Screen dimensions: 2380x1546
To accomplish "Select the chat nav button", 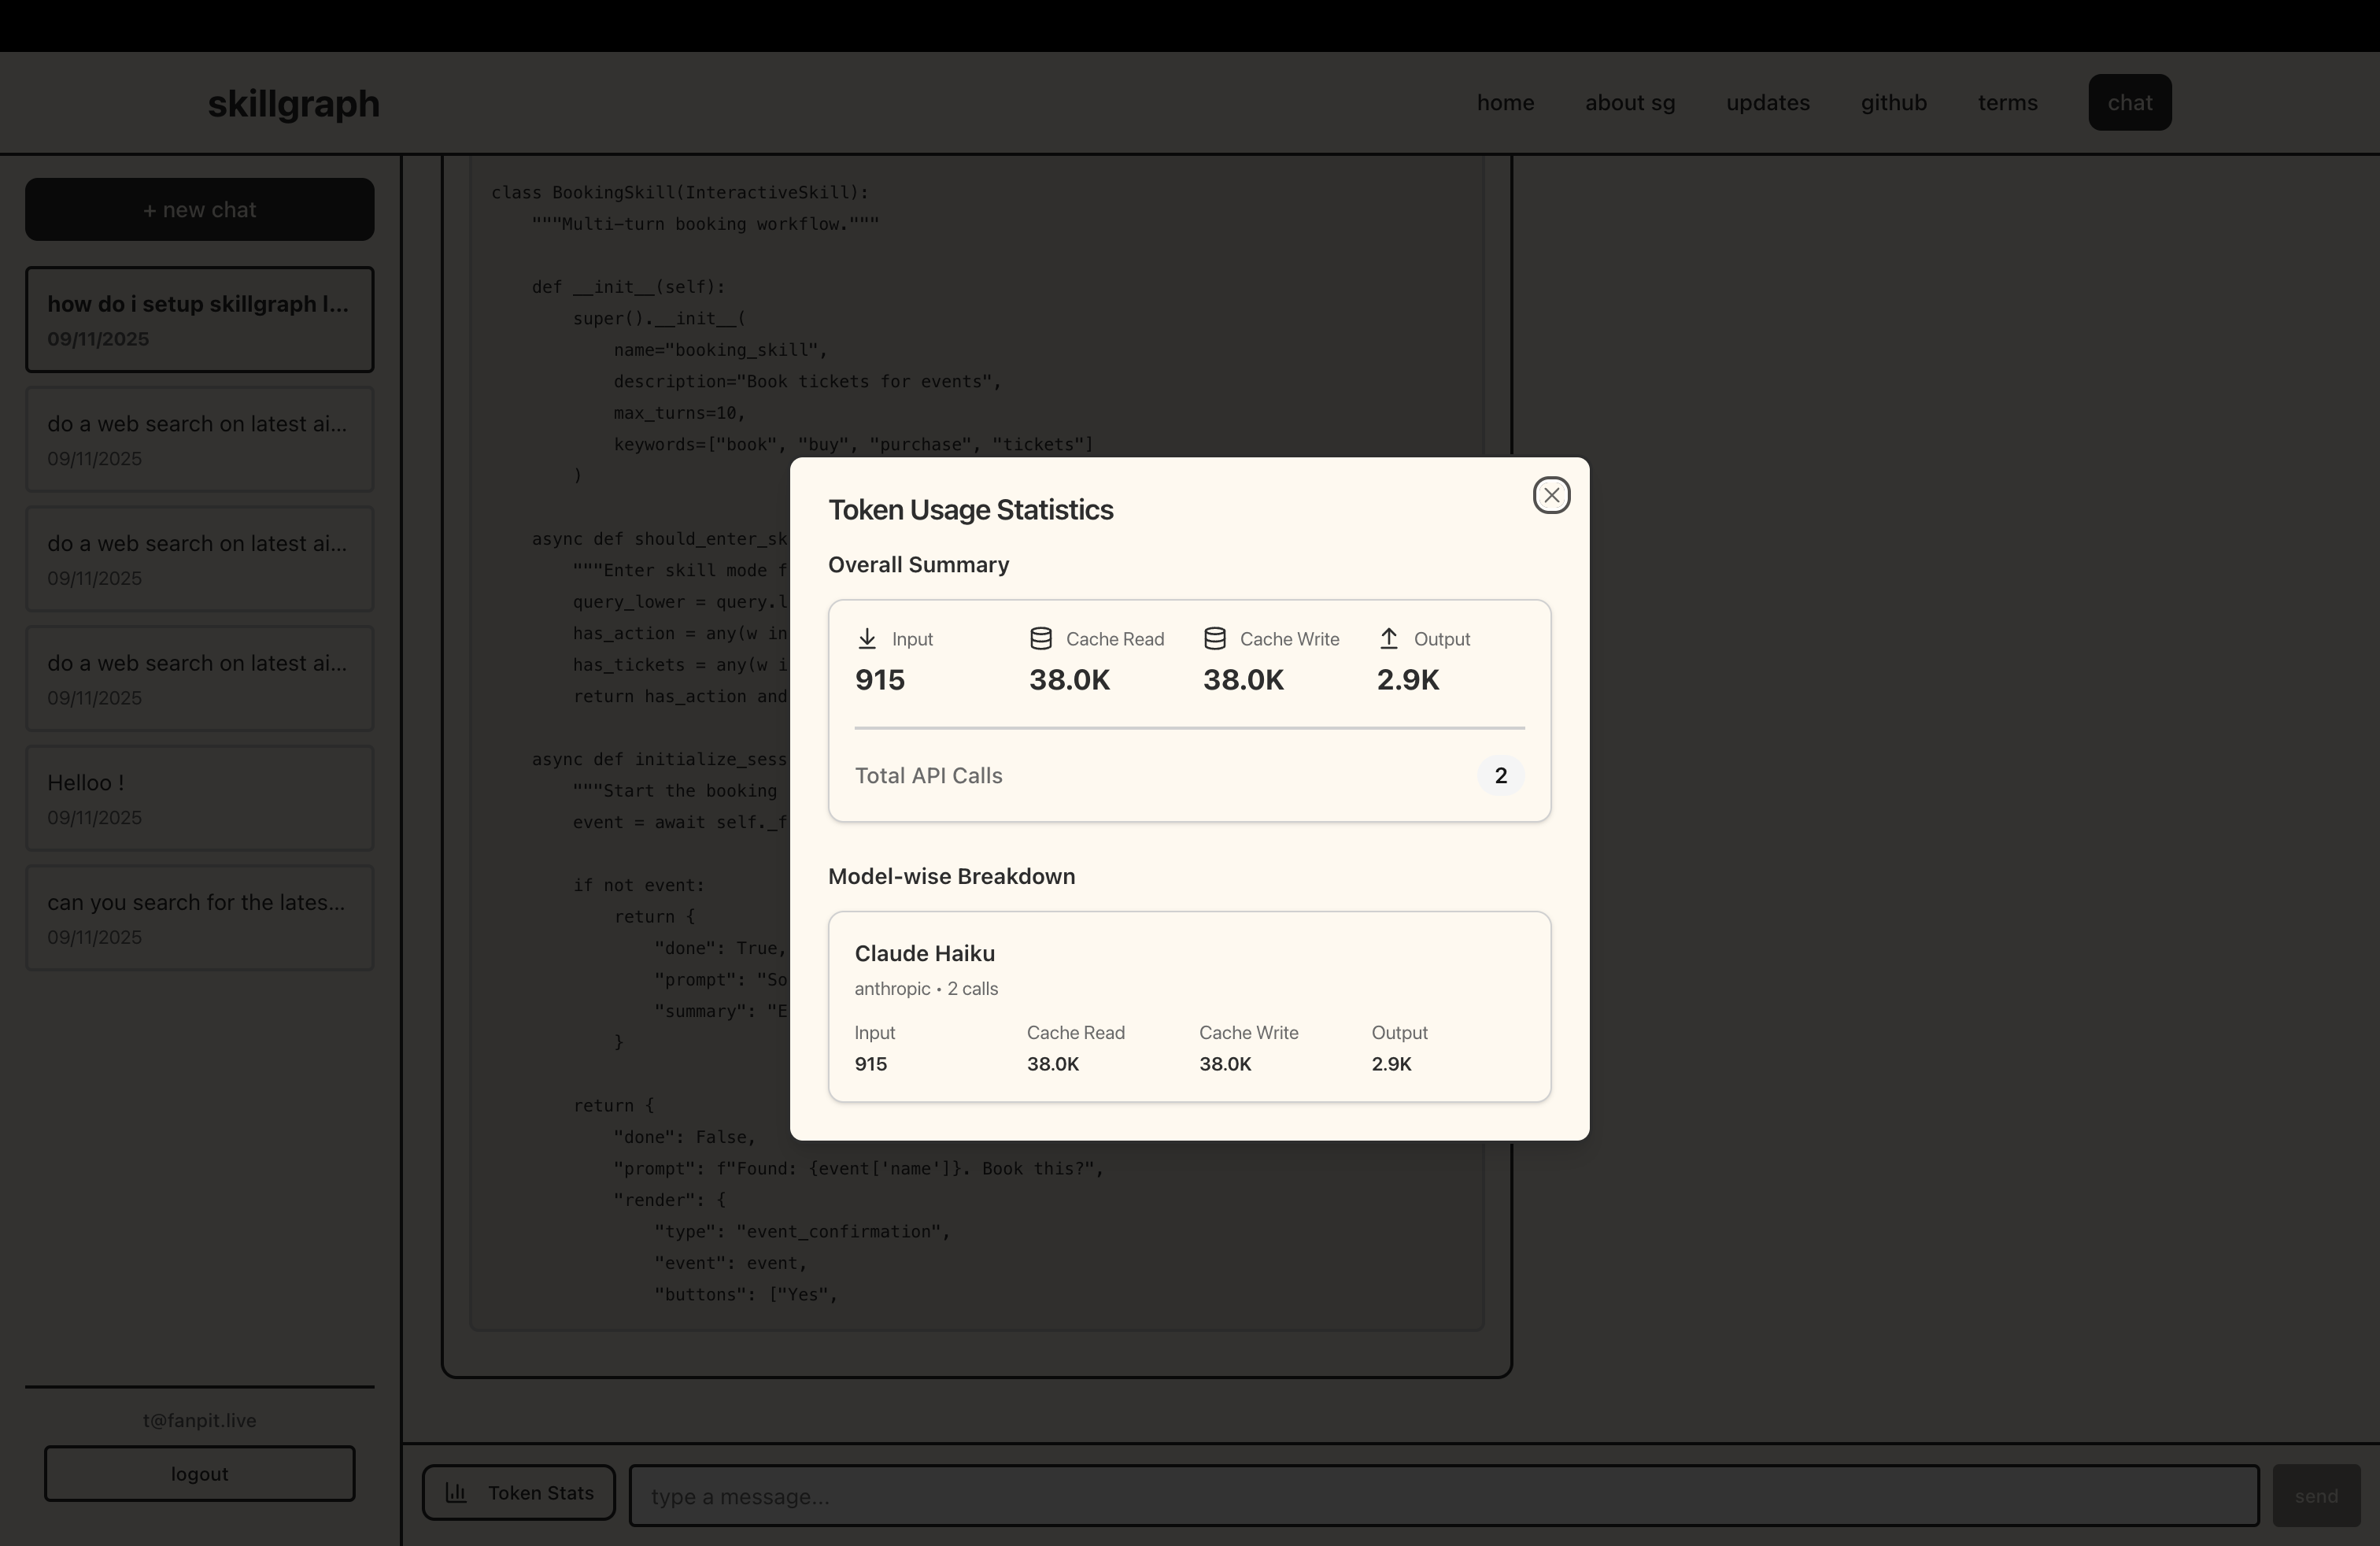I will (x=2129, y=103).
